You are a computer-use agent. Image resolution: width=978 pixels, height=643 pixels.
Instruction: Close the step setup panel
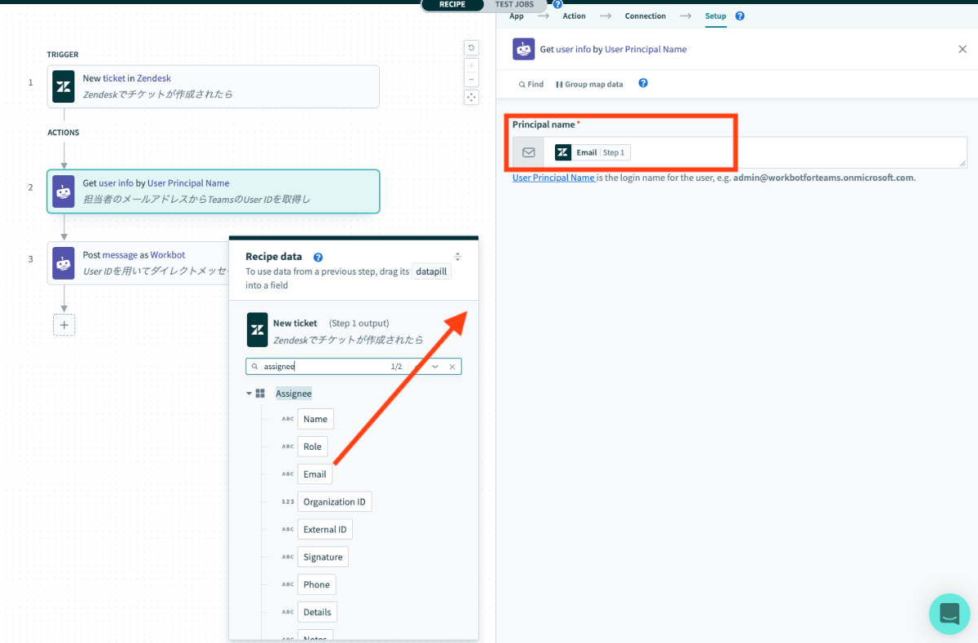(963, 49)
